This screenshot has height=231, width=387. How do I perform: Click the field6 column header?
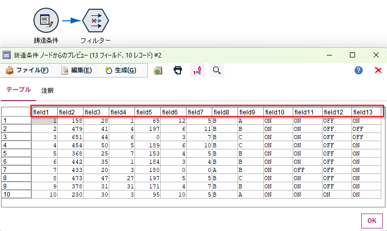click(x=173, y=112)
